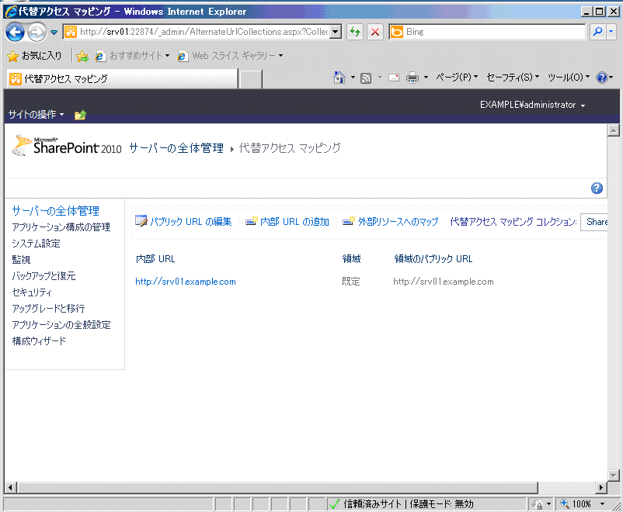Click the 外部リソースへのマップ link
Viewport: 623px width, 512px height.
391,221
